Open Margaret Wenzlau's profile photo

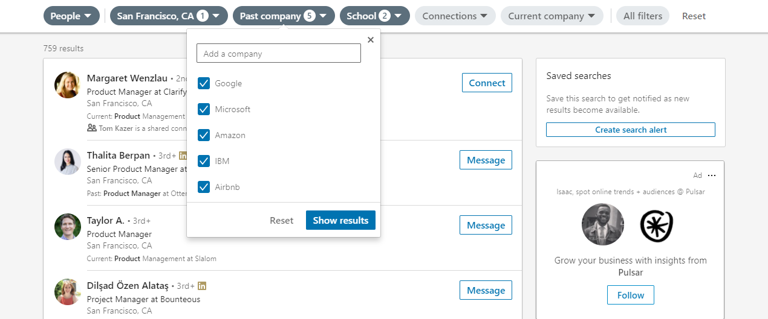[x=68, y=85]
